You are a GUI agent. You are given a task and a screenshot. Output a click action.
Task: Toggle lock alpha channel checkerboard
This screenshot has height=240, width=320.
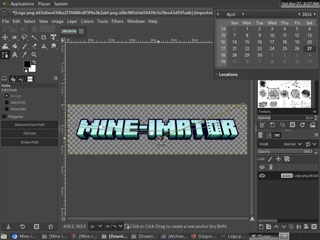tap(287, 159)
